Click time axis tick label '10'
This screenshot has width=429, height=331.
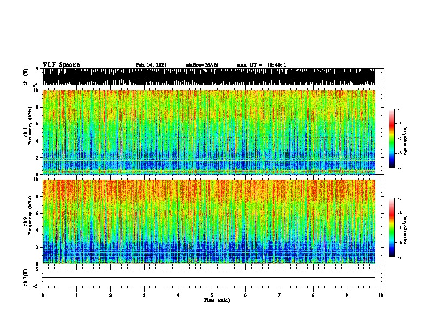(381, 295)
